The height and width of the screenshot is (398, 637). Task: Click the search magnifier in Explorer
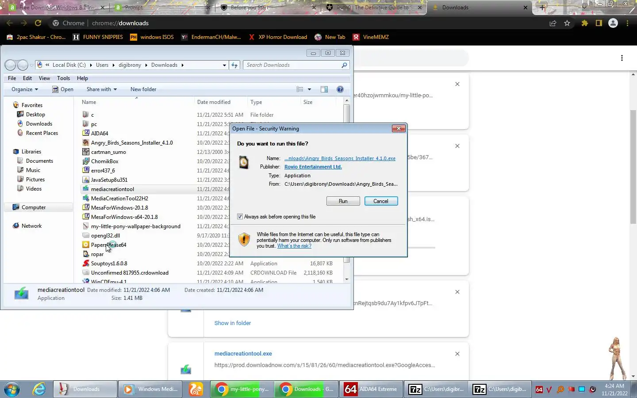pyautogui.click(x=344, y=65)
